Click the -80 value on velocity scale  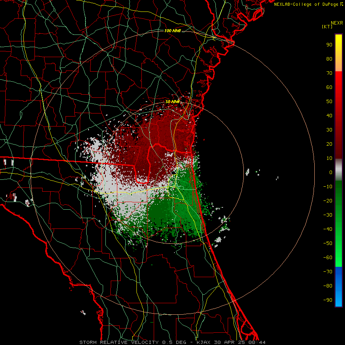coord(328,286)
